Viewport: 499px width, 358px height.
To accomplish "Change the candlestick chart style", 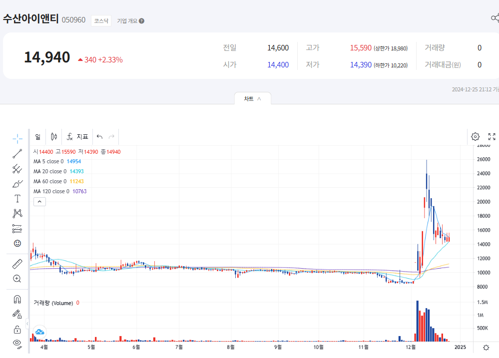I will pos(54,137).
